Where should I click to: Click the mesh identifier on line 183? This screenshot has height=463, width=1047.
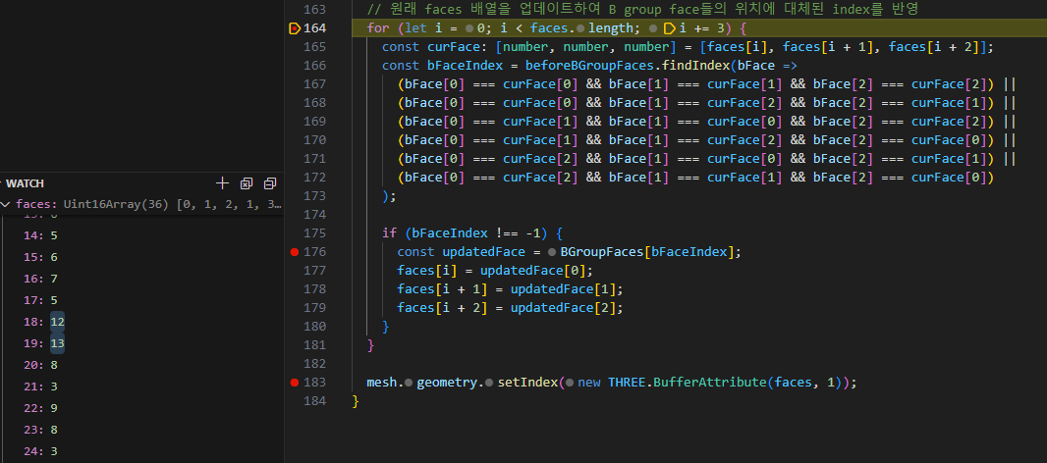382,383
